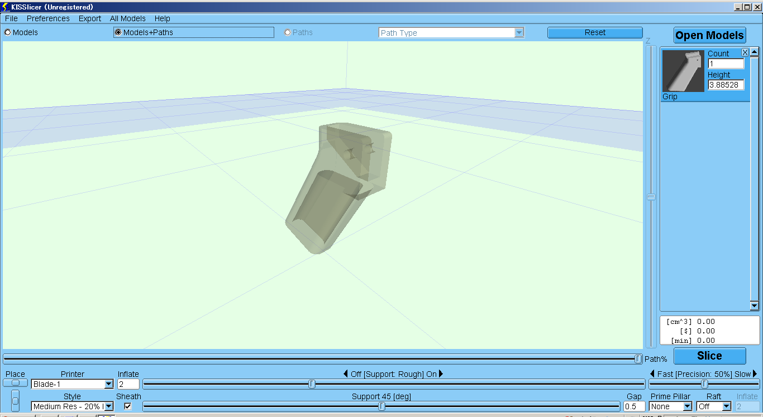Click the right arrow after Precision Slow

point(755,374)
